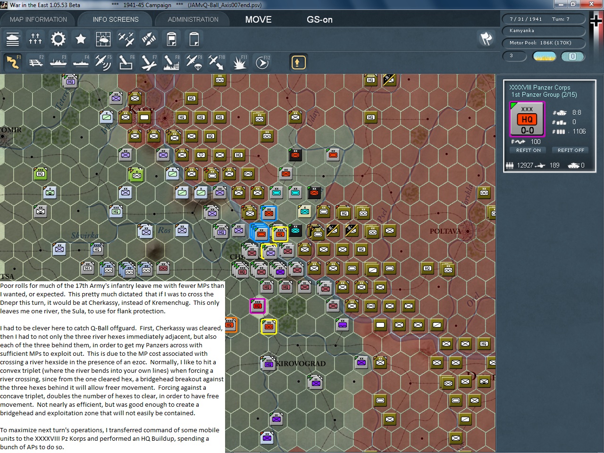Open the losses screen with crosses icon

click(35, 39)
